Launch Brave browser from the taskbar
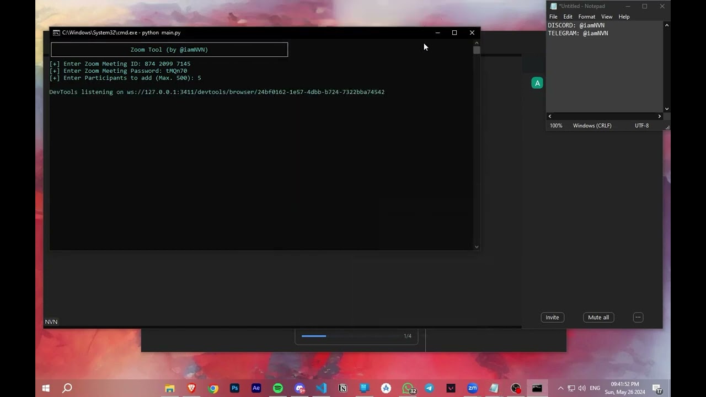Viewport: 706px width, 397px height. 191,388
